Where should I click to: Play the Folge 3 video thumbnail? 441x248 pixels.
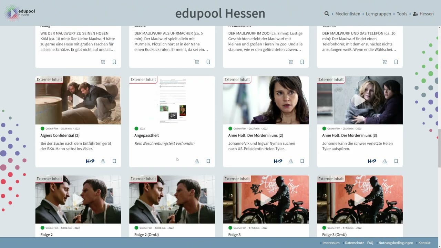pyautogui.click(x=266, y=199)
